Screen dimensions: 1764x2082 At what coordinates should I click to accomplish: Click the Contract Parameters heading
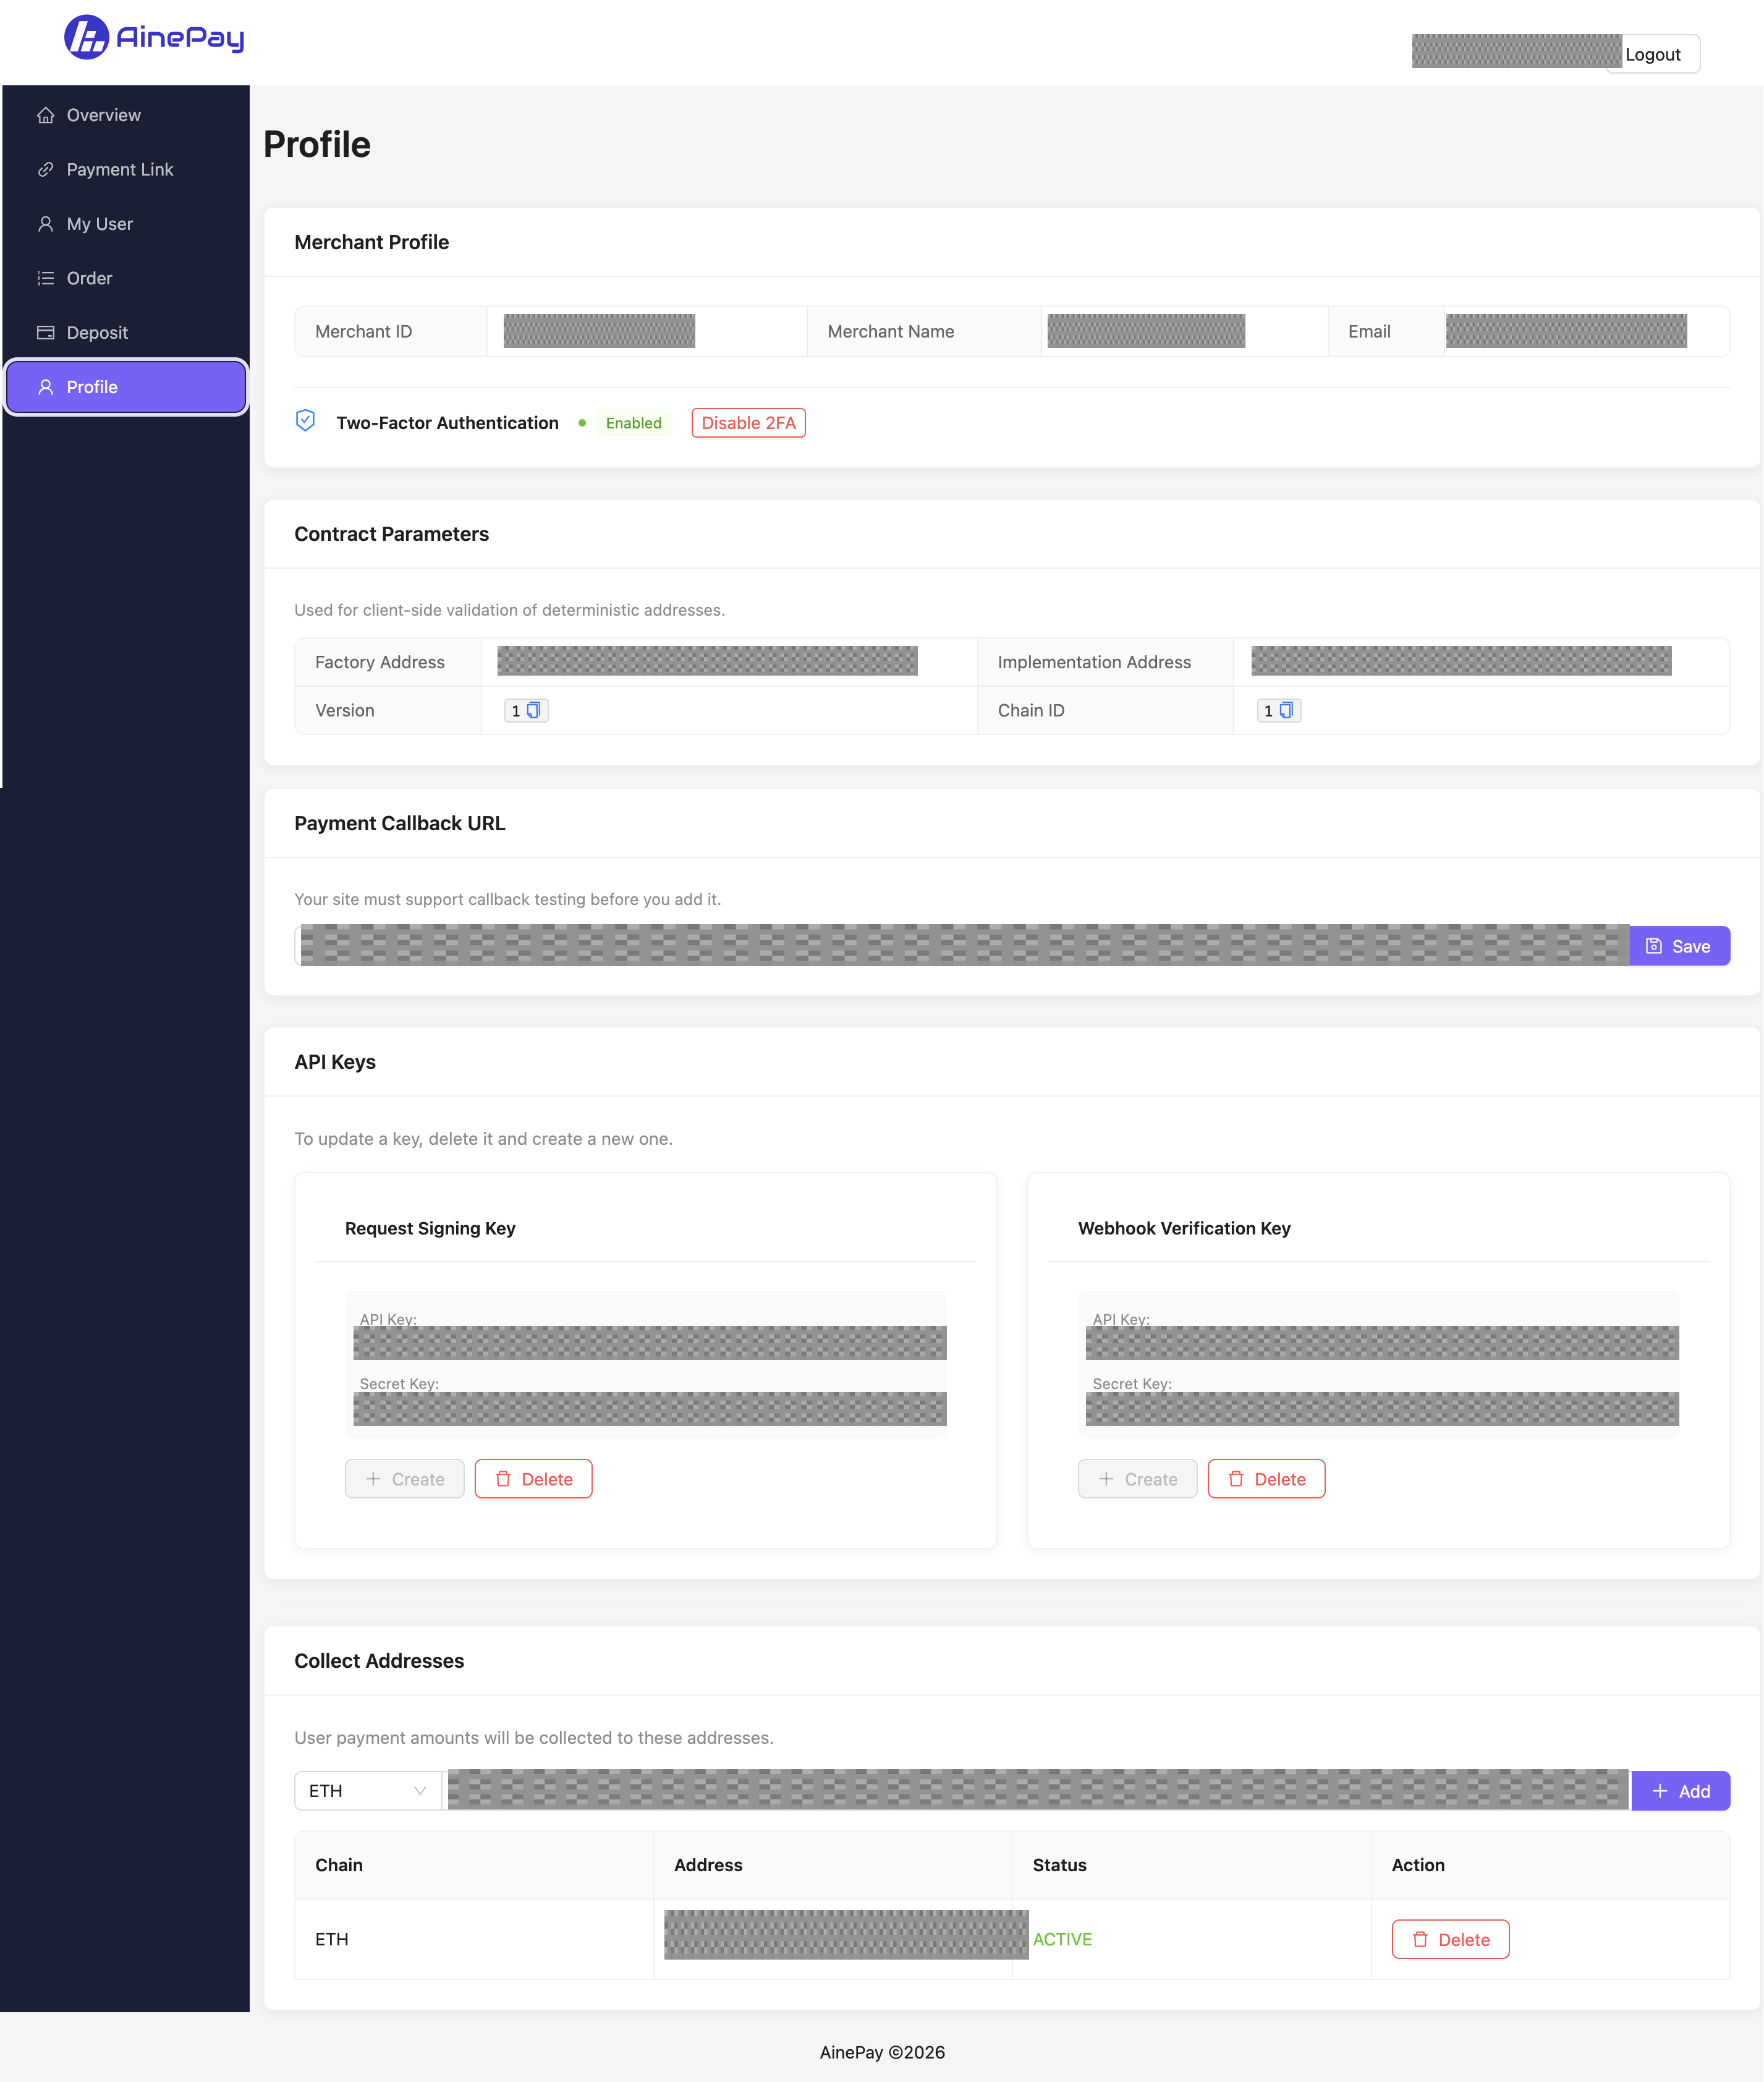[391, 534]
